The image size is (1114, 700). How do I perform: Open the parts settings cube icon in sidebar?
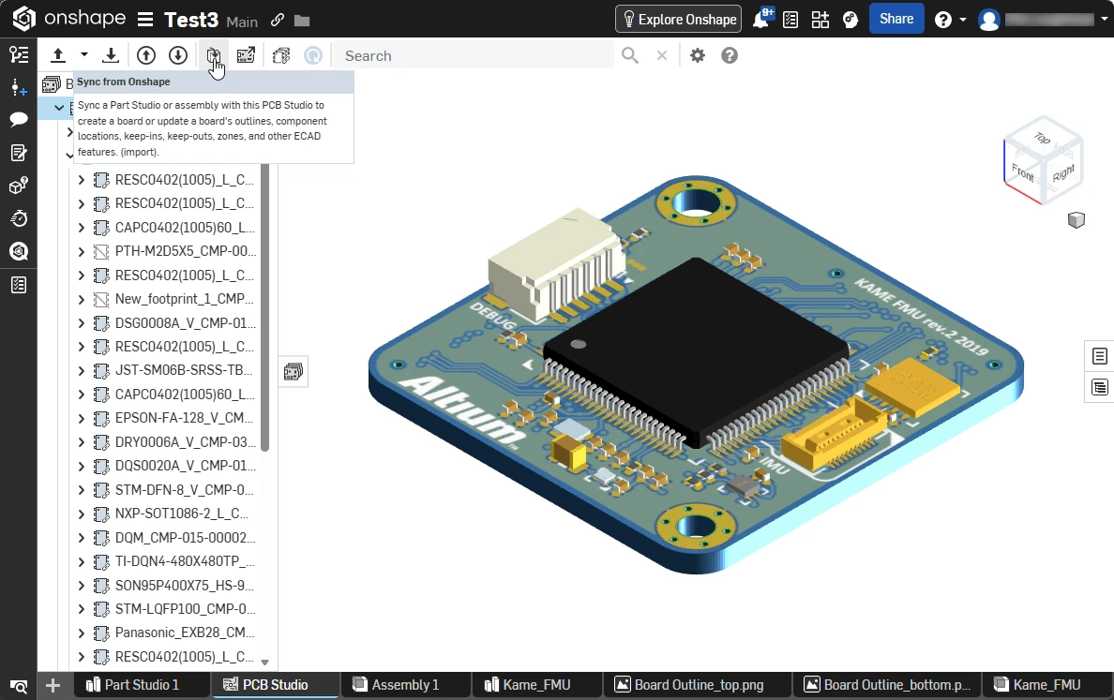point(19,186)
